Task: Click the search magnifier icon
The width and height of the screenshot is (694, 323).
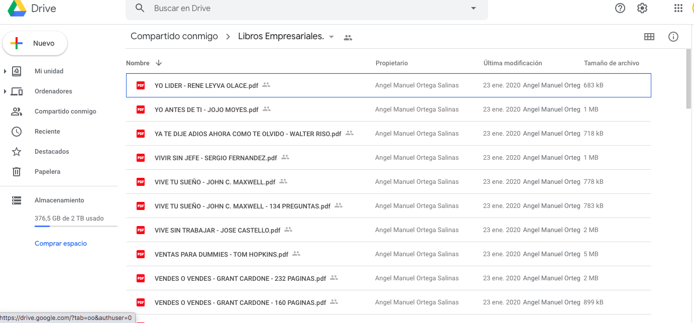Action: point(140,8)
